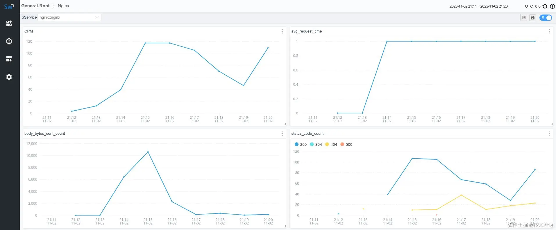Click the UTC+8:0 timezone label

[x=532, y=6]
